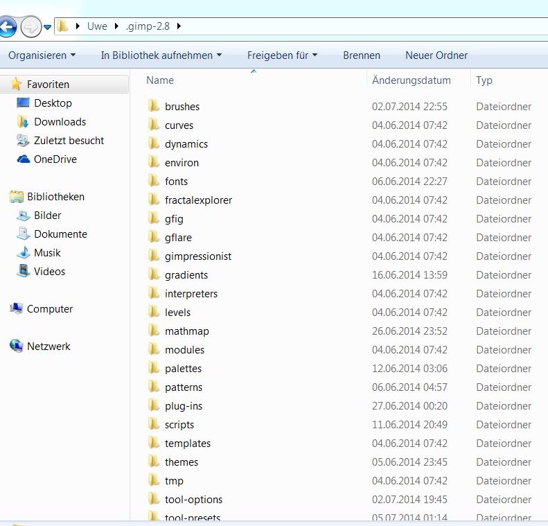
Task: Click the date 02.07.2014 22:55
Action: tap(409, 107)
